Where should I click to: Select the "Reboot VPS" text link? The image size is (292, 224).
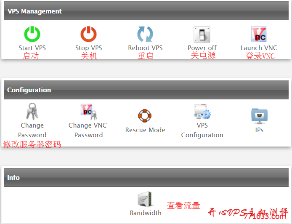[145, 48]
